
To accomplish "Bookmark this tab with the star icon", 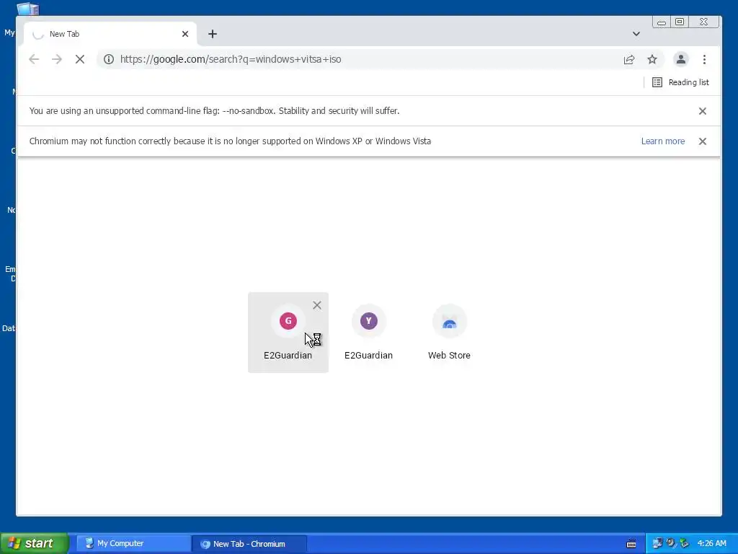I will 652,59.
